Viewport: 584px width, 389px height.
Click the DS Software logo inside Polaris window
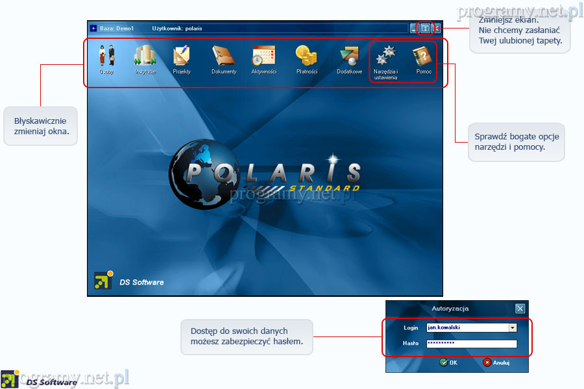(x=104, y=280)
